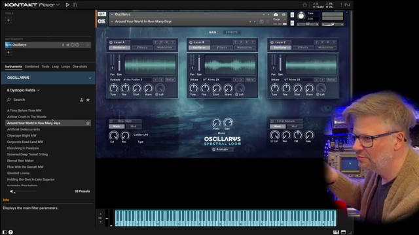Click the Layer B paste P button

241,42
